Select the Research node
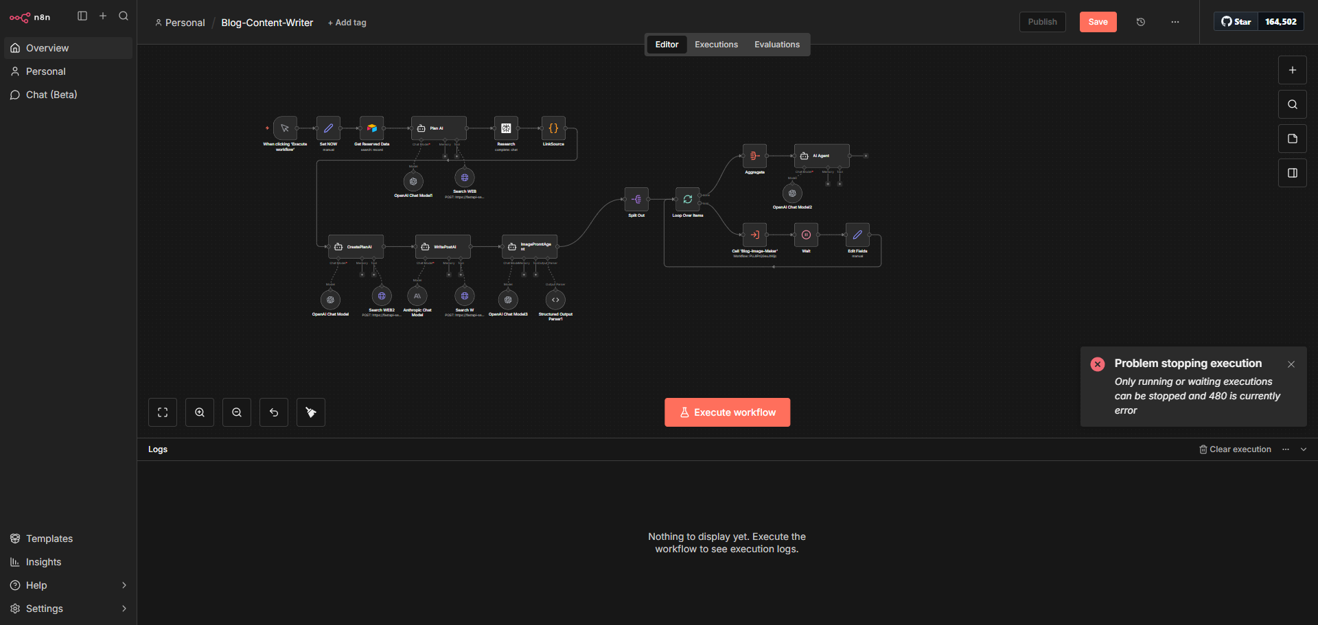This screenshot has width=1318, height=625. pyautogui.click(x=506, y=128)
